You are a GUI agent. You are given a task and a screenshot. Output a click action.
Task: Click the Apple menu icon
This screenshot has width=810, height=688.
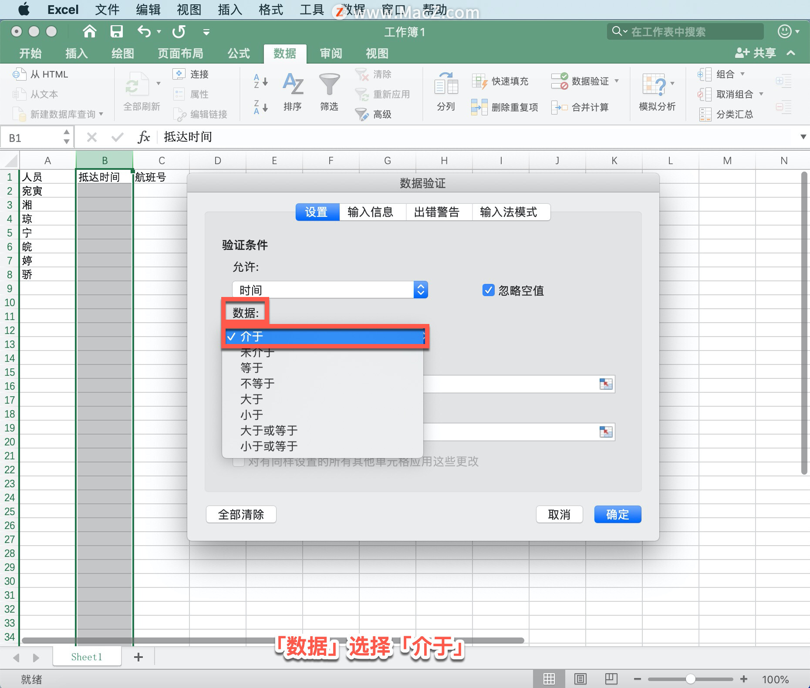tap(24, 9)
